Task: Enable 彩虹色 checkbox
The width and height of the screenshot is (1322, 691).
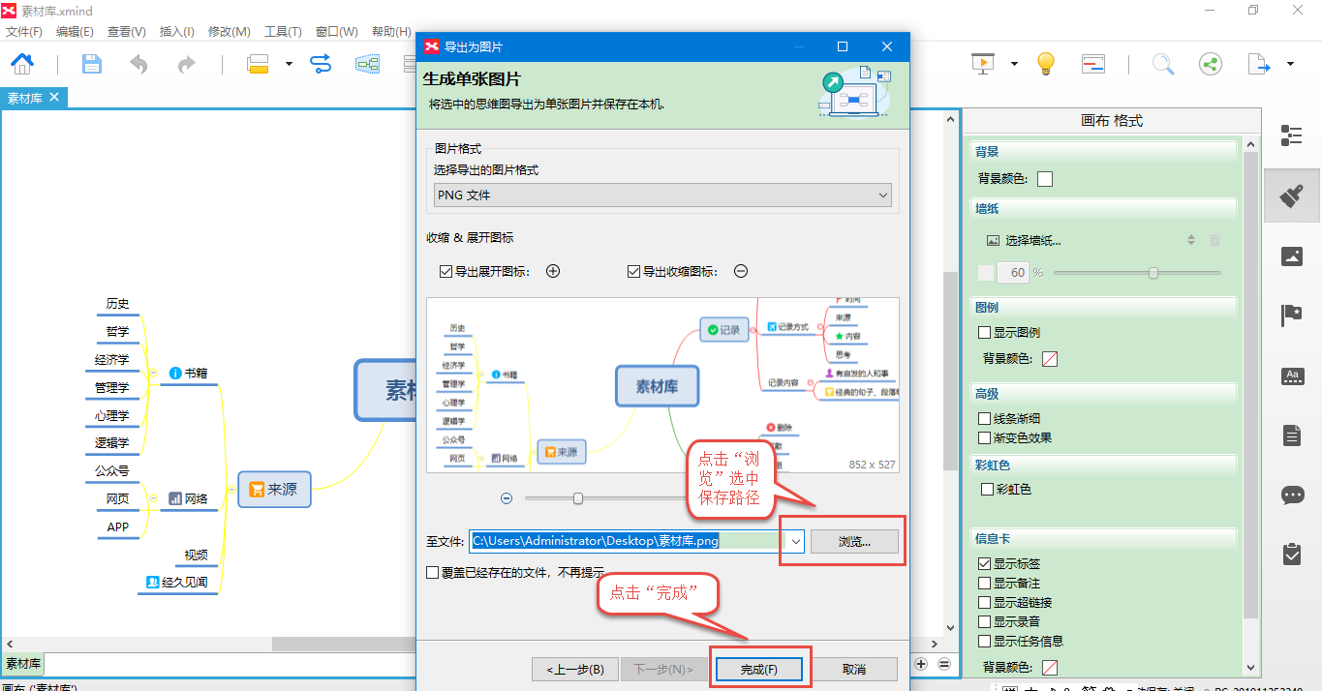Action: 988,490
